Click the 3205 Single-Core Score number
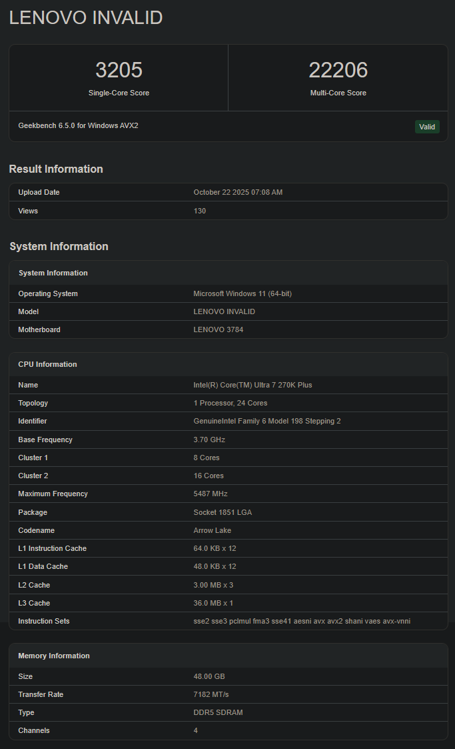Screen dimensions: 455x749 click(x=119, y=70)
